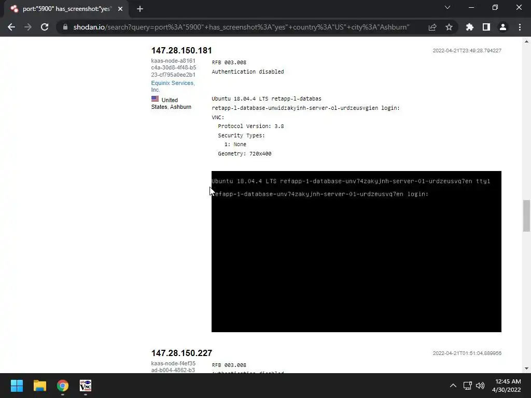This screenshot has height=398, width=531.
Task: Open the VNC viewer taskbar app
Action: (x=86, y=386)
